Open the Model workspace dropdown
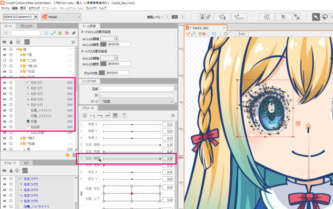This screenshot has height=209, width=333. pos(61,17)
